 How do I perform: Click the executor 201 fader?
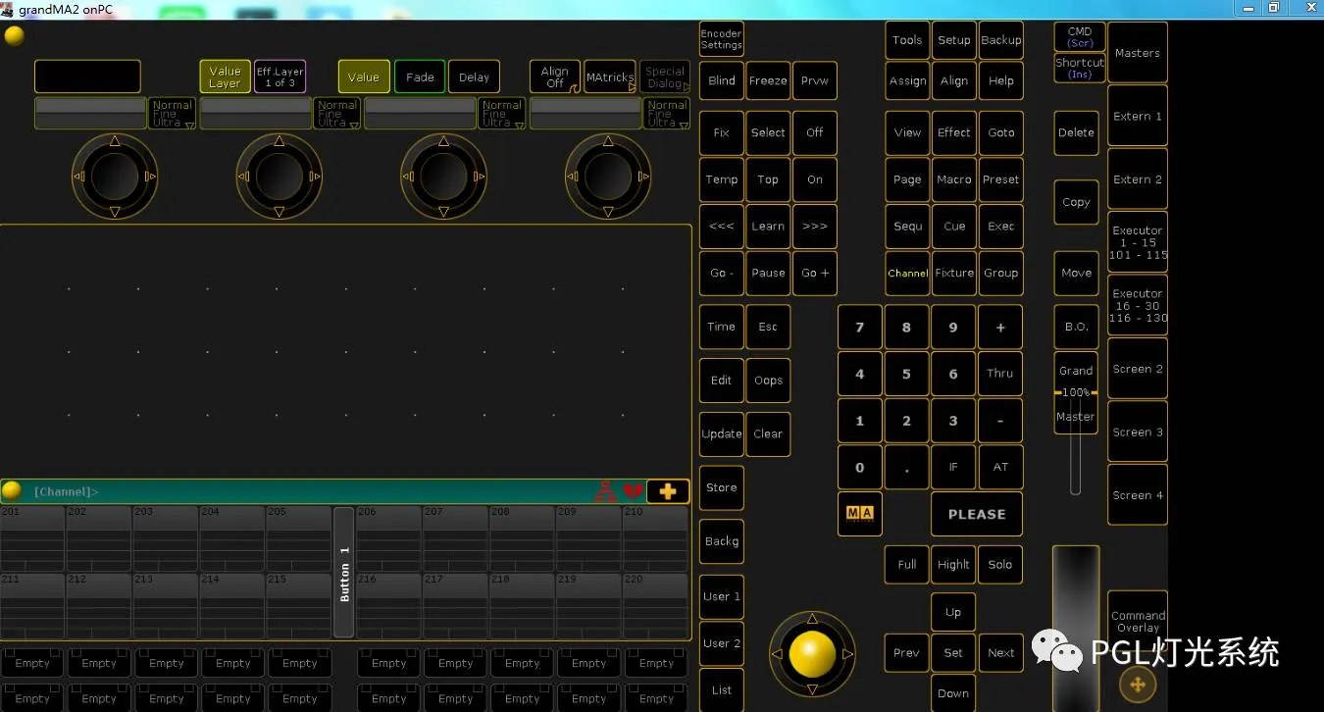32,538
